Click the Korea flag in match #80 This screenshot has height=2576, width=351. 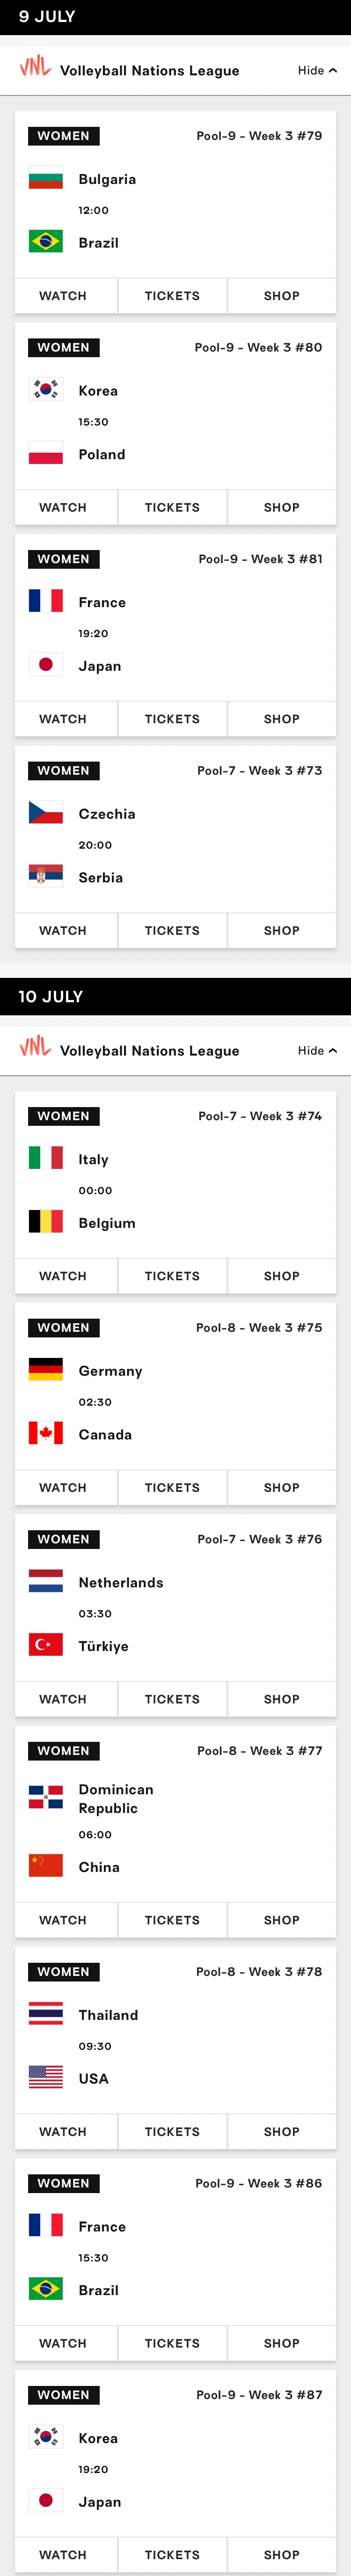click(x=46, y=390)
